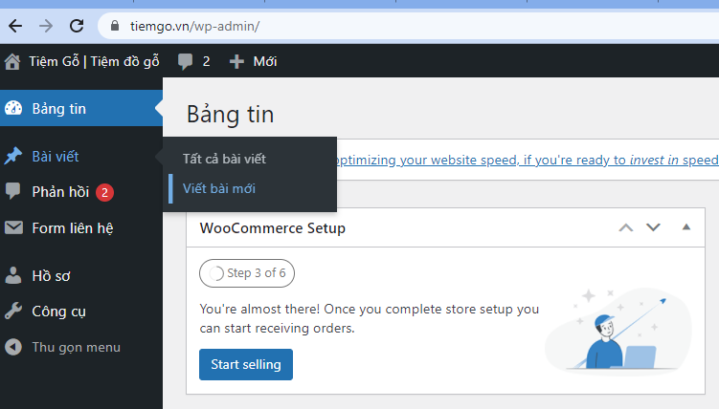Select Tất cả bài viết submenu item

224,159
